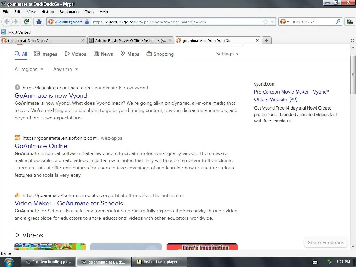The height and width of the screenshot is (267, 356).
Task: Reload the current page
Action: pos(26,22)
